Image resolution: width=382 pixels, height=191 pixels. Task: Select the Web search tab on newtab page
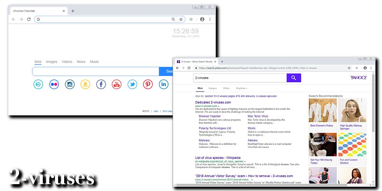[38, 62]
